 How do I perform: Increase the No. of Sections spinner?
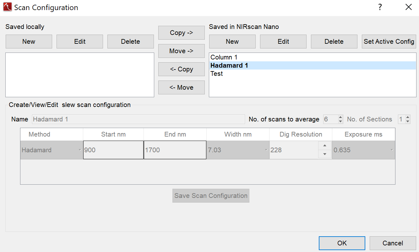coord(408,117)
